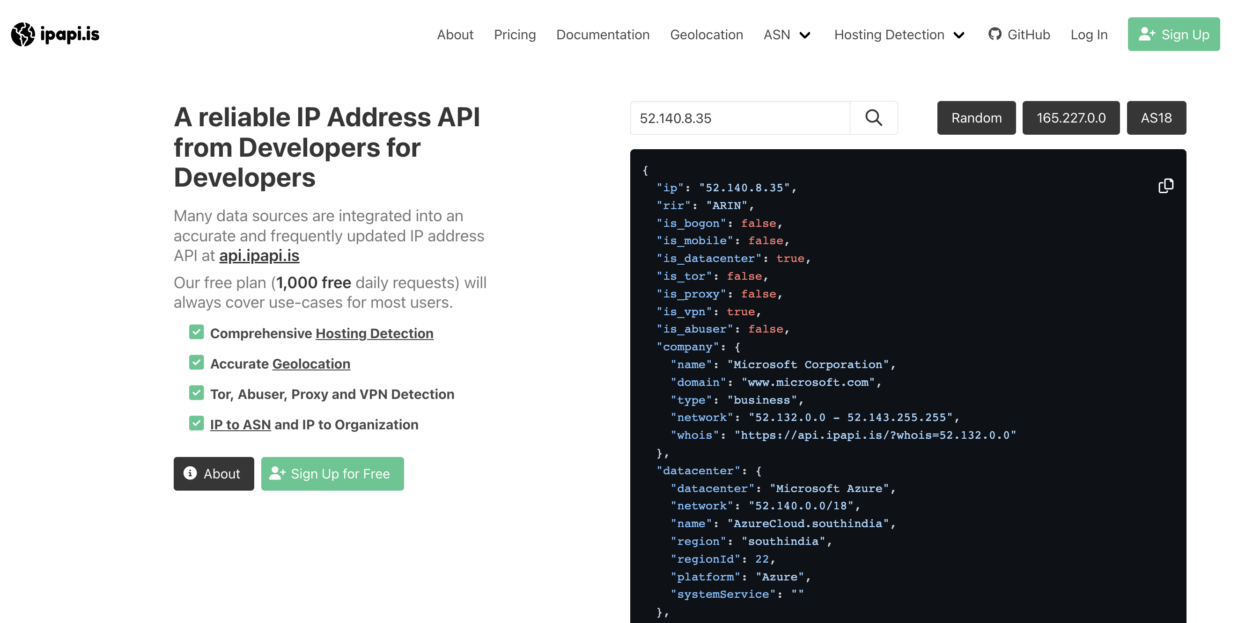Click the "52.140.0.0/18" network value
The image size is (1238, 623).
[801, 506]
